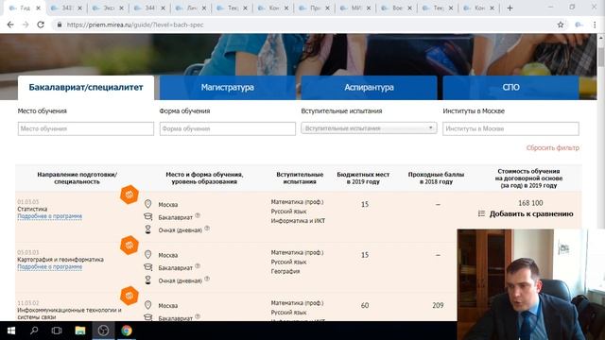Screen dimensions: 605x340
Task: Click the budget places value 60
Action: point(365,305)
